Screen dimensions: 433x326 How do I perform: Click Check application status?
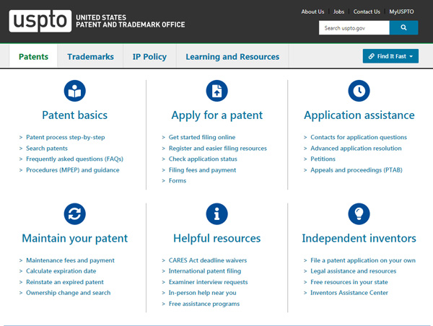pos(203,159)
